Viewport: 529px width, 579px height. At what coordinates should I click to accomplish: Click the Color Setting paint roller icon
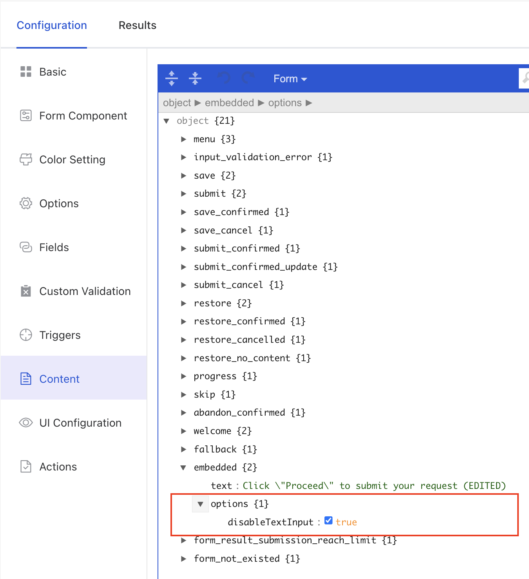click(x=26, y=159)
